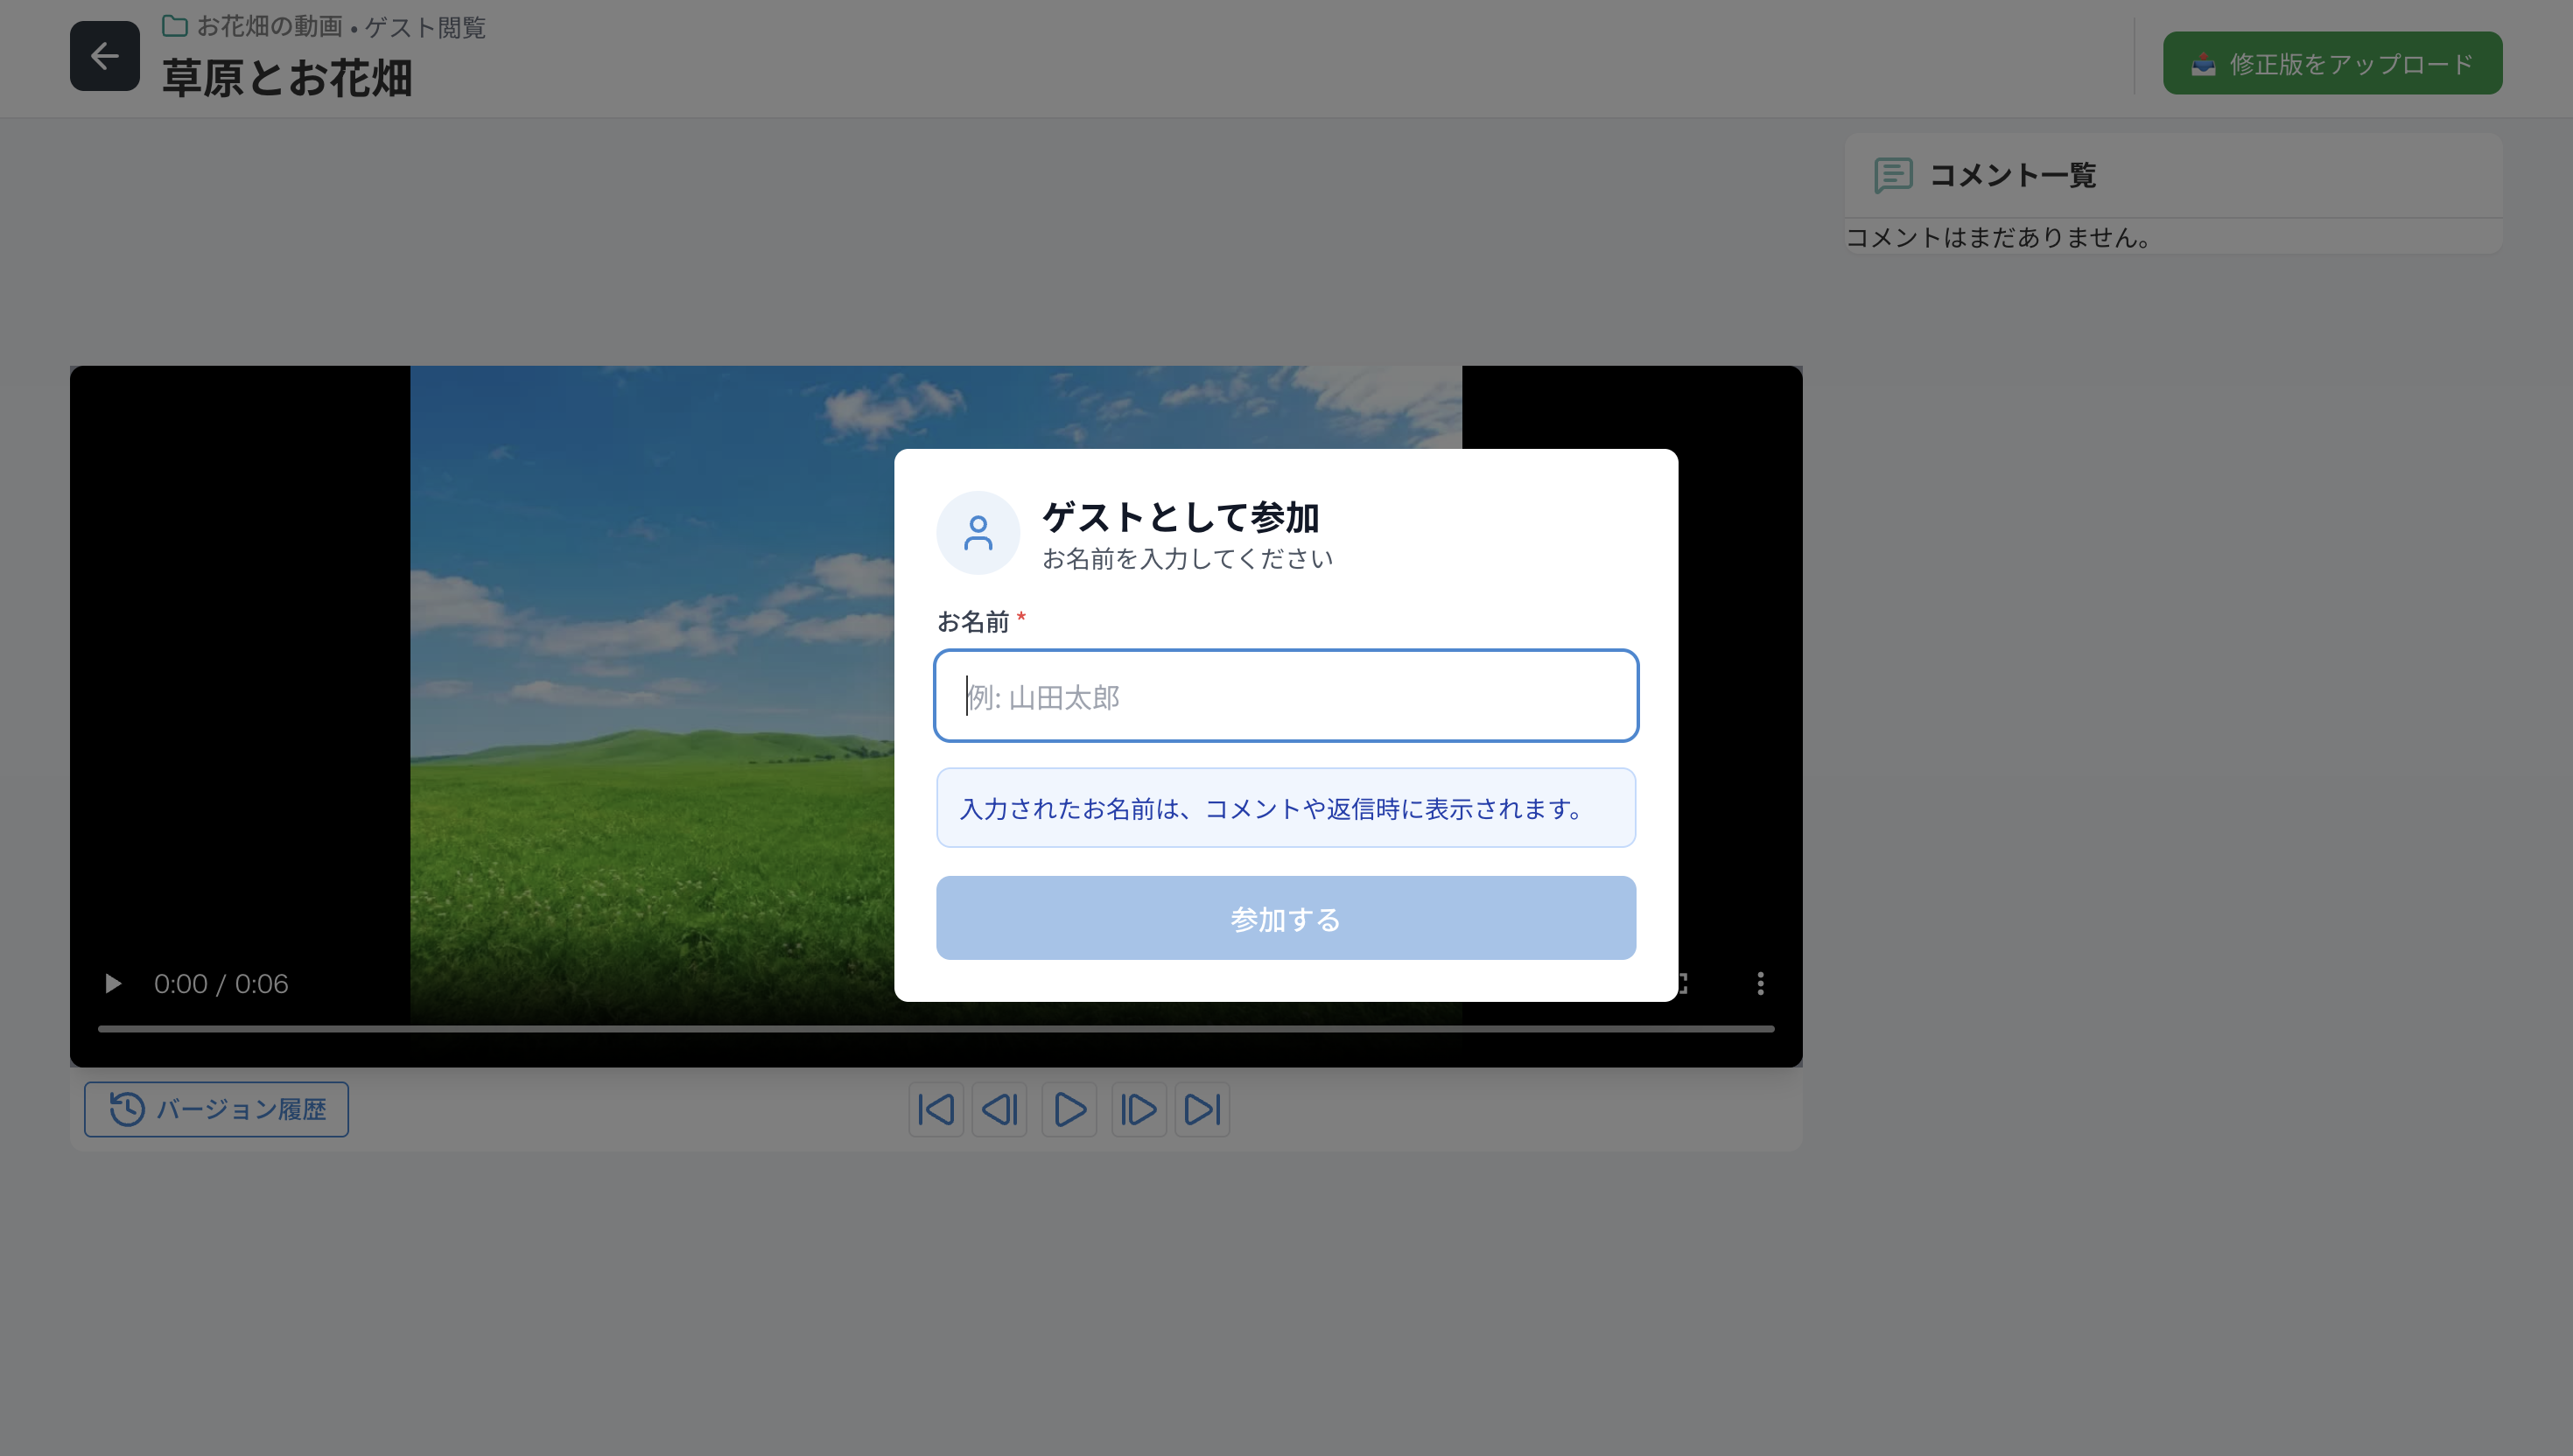Jump to the end of the video
The image size is (2573, 1456).
coord(1201,1109)
